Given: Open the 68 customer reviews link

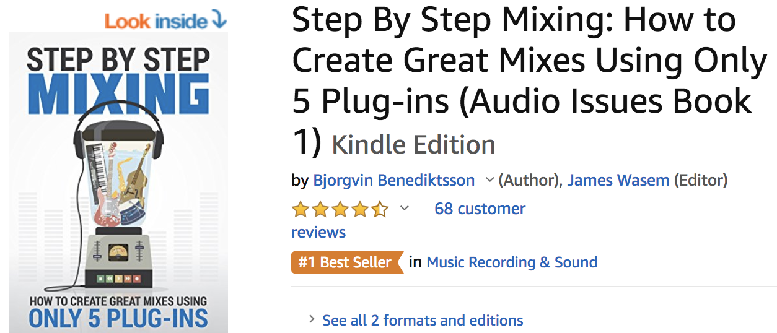Looking at the screenshot, I should click(x=480, y=209).
